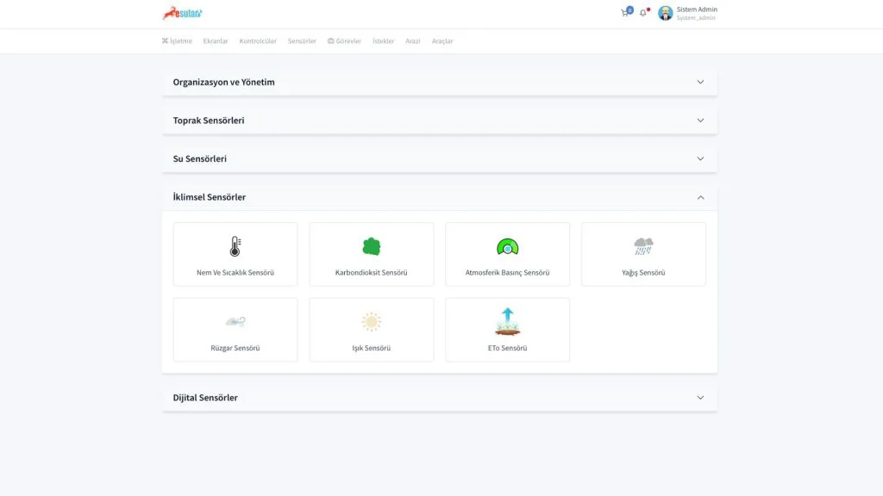Click the rain cloud Yağış Sensörü icon
This screenshot has height=496, width=883.
(x=643, y=247)
